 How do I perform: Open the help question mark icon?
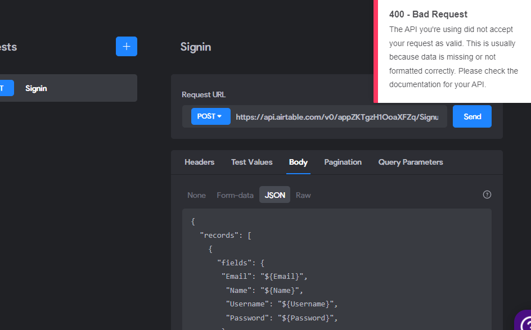pyautogui.click(x=487, y=195)
